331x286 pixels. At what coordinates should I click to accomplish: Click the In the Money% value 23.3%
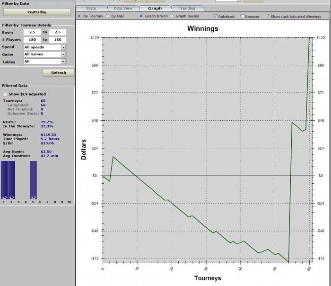[x=47, y=126]
